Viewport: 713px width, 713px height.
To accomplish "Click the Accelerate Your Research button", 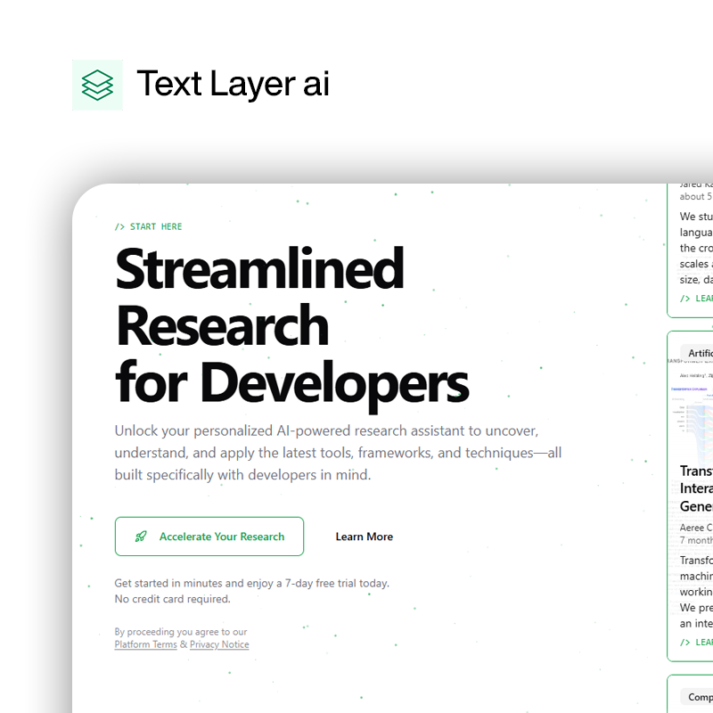I will point(209,537).
